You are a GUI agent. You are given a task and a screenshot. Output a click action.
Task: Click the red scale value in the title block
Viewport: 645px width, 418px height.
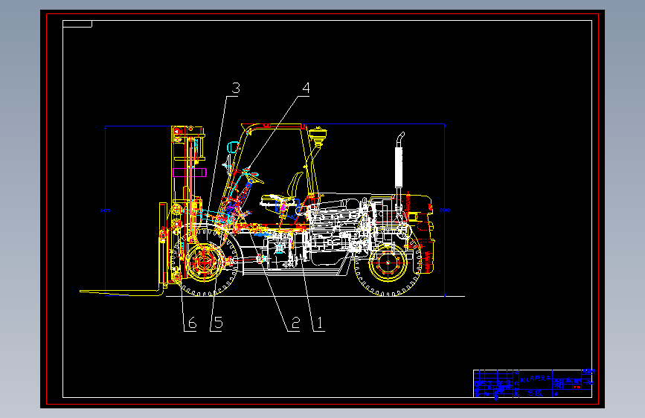(x=577, y=387)
